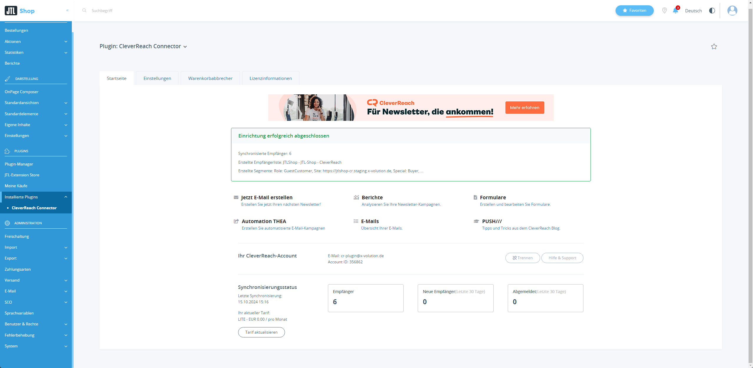Click the search magnifier icon
Viewport: 753px width, 368px height.
click(x=84, y=10)
